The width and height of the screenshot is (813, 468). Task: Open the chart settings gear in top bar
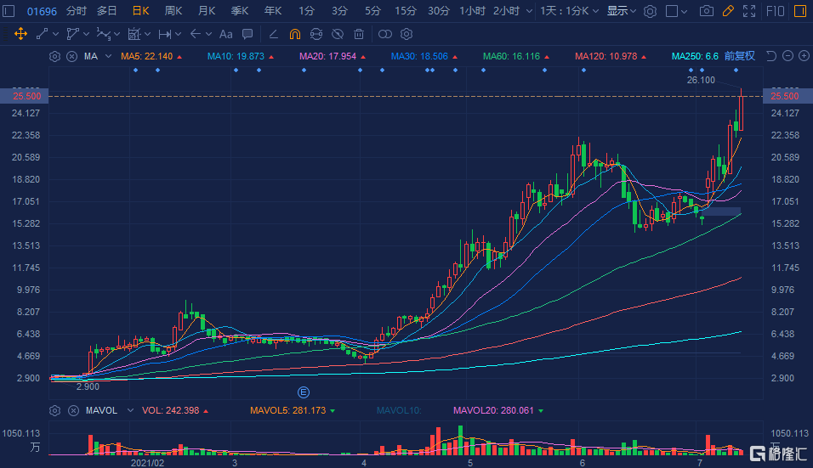coord(650,11)
